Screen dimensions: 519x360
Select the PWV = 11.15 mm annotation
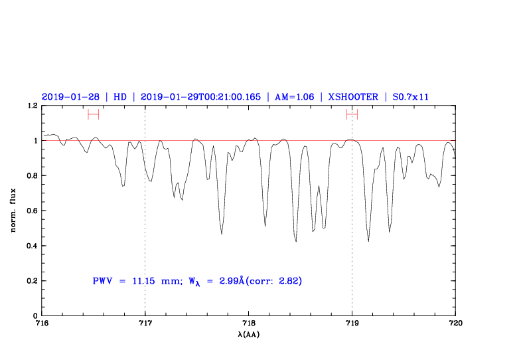[137, 281]
